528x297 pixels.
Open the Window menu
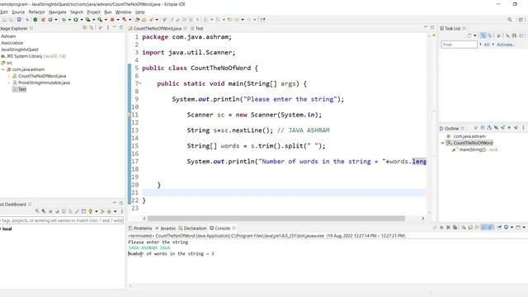123,12
